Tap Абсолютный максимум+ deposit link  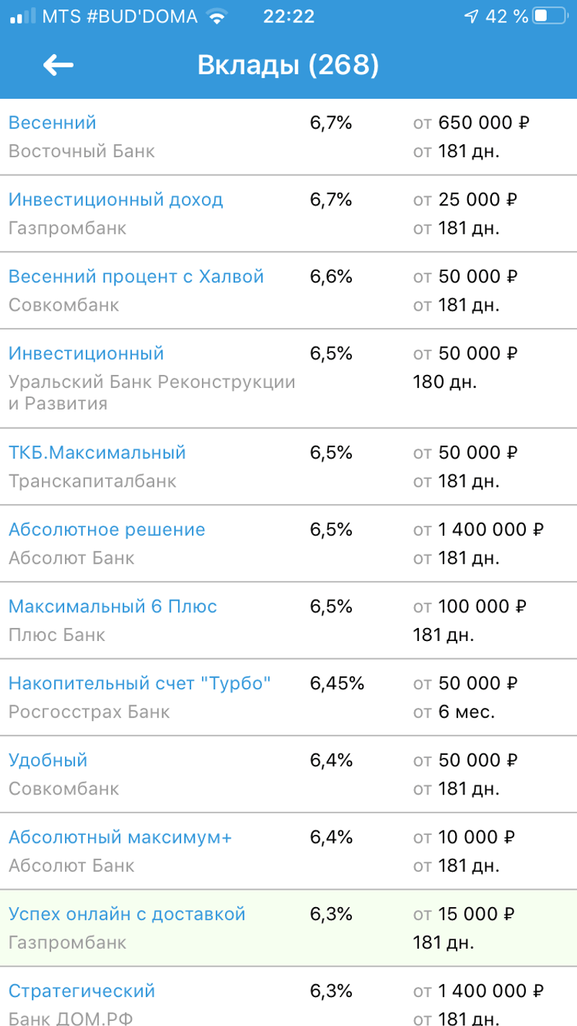coord(120,838)
